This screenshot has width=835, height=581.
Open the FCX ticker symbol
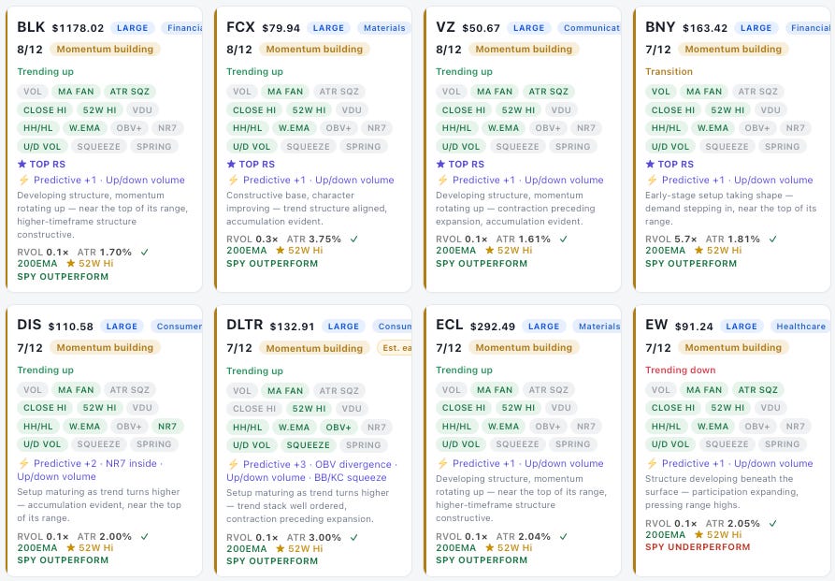[240, 27]
